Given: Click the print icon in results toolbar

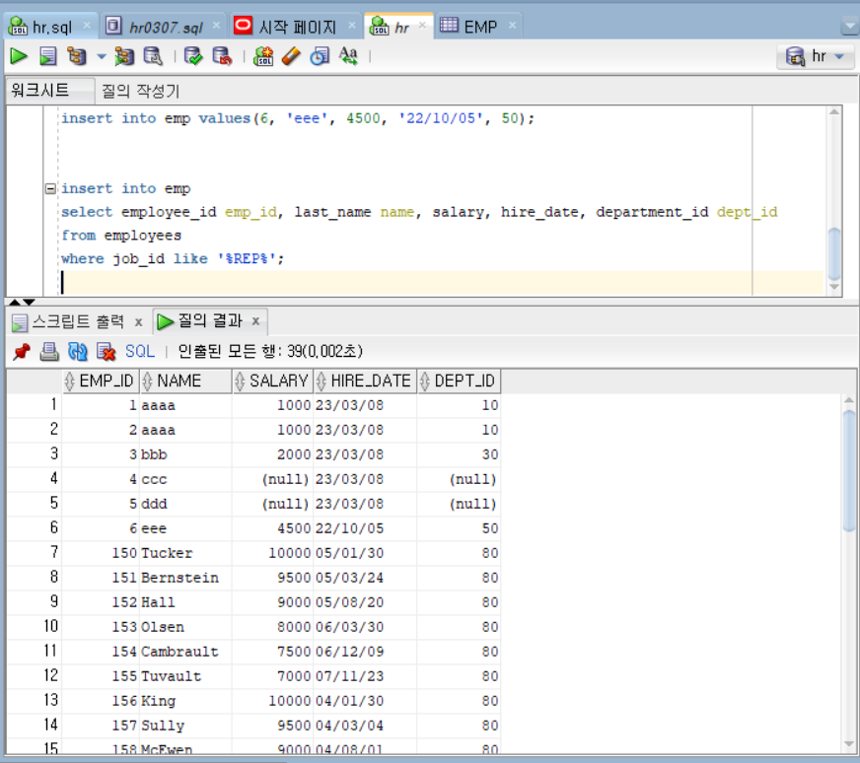Looking at the screenshot, I should tap(49, 351).
